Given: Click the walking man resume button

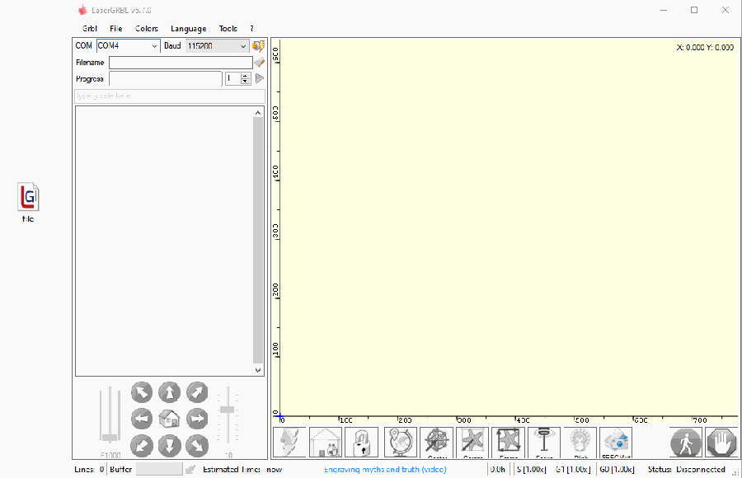Looking at the screenshot, I should point(685,443).
